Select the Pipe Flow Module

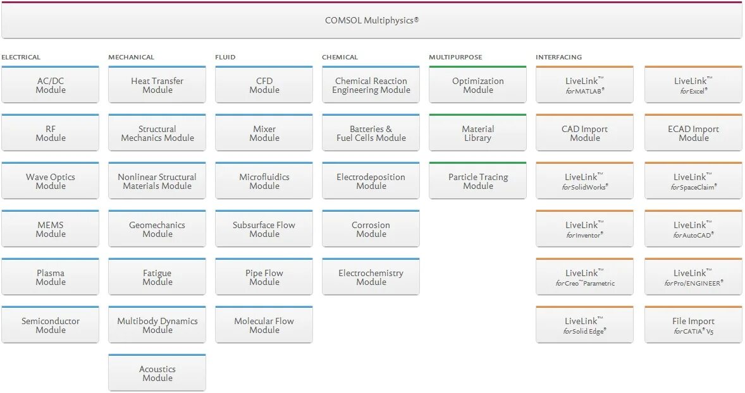[x=264, y=276]
